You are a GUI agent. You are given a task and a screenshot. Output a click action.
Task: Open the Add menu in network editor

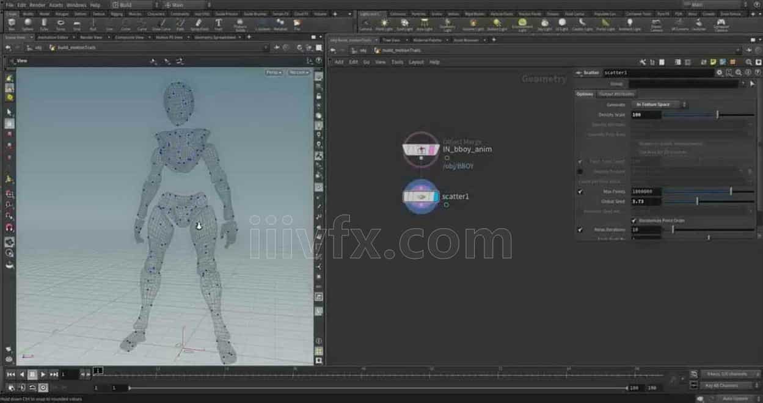pos(339,62)
